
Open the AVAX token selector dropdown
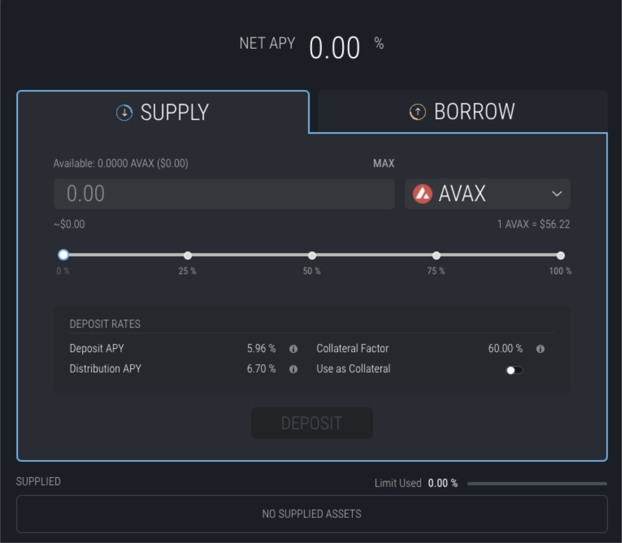pos(488,194)
